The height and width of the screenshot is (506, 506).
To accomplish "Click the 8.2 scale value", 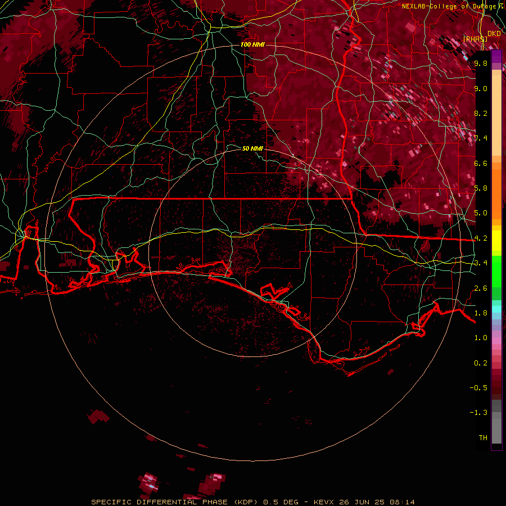I will [x=481, y=113].
